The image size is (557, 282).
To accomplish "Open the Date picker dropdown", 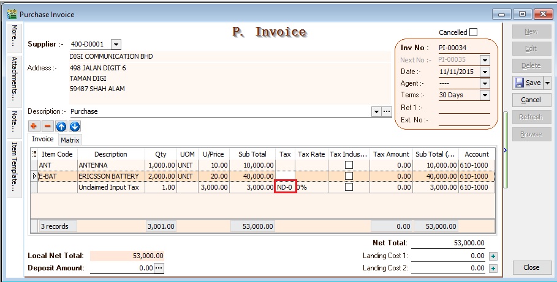I will click(x=485, y=72).
